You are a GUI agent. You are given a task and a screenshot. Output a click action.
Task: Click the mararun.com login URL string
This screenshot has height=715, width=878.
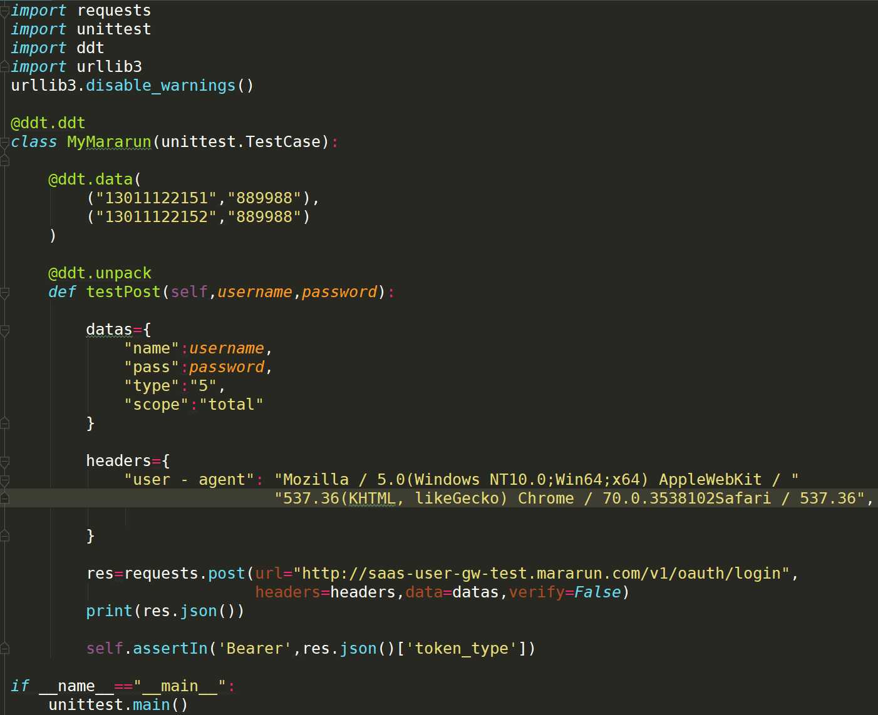pyautogui.click(x=542, y=574)
